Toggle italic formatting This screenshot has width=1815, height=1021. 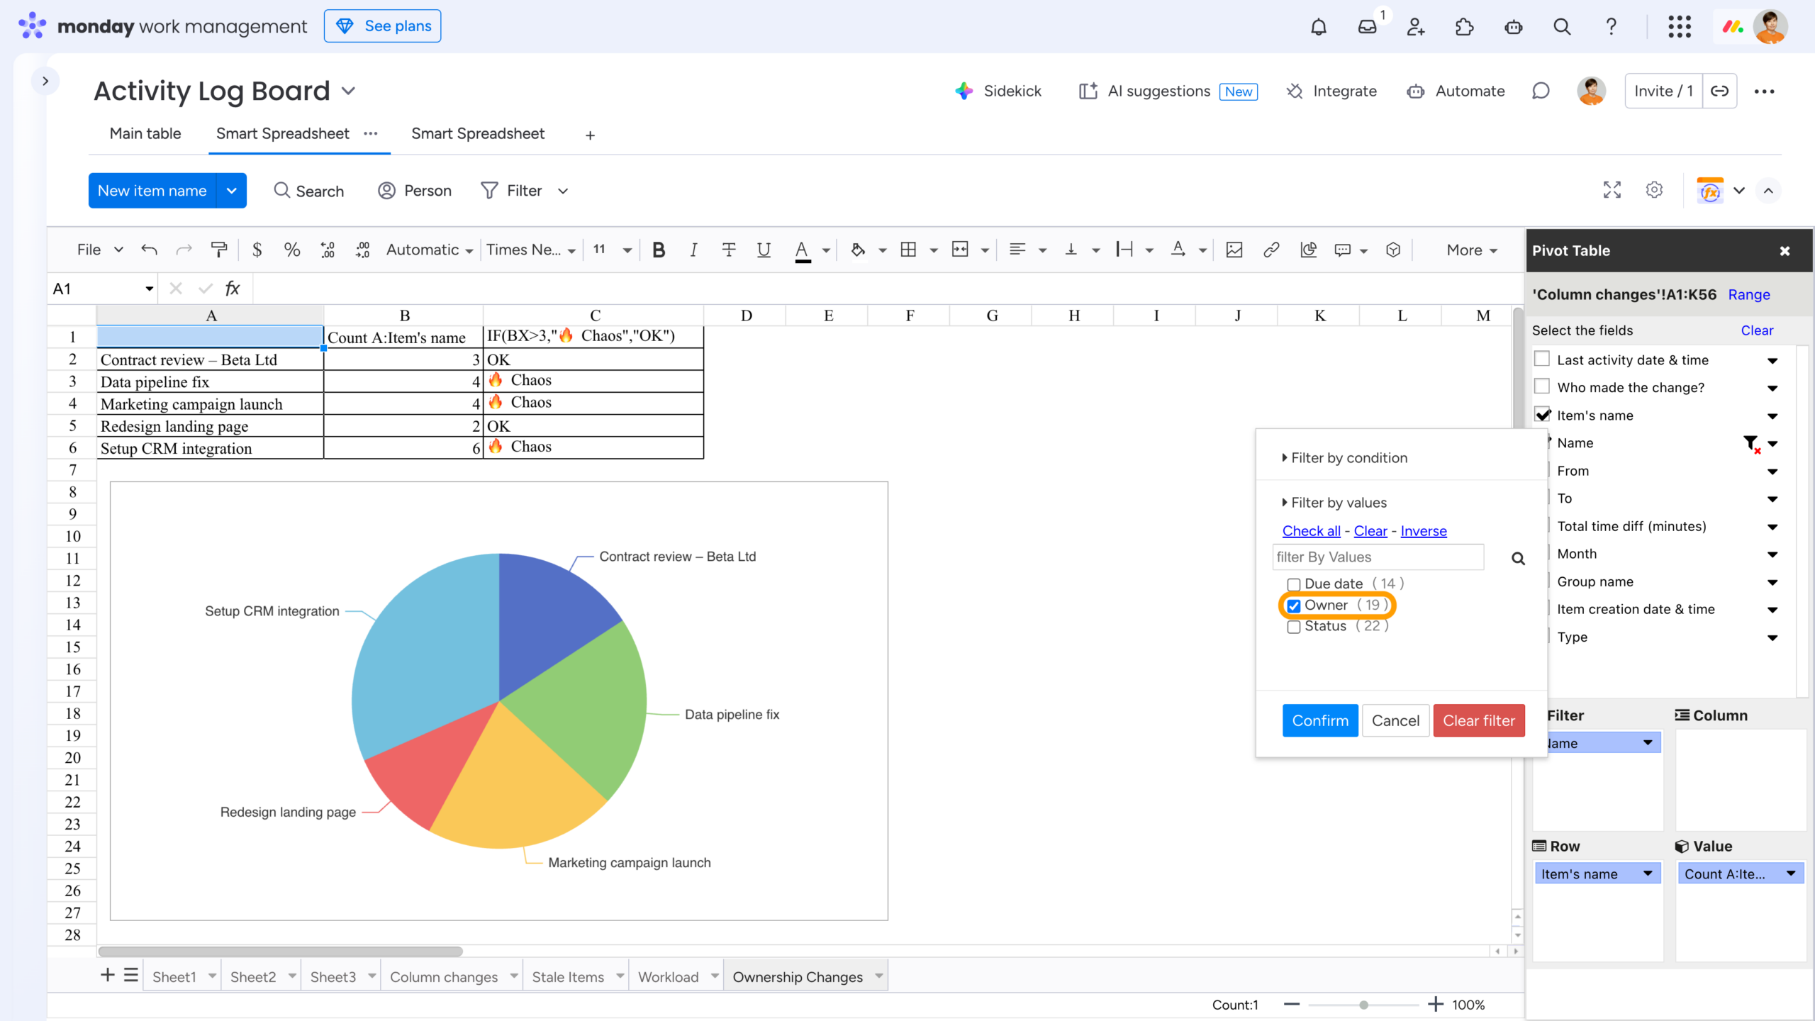point(693,250)
